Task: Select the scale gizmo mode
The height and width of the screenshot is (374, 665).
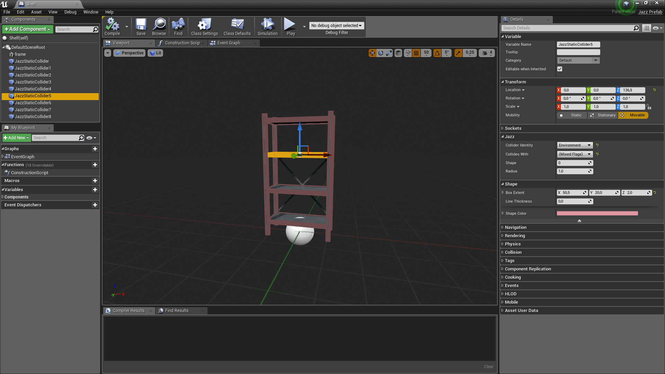Action: pyautogui.click(x=389, y=53)
